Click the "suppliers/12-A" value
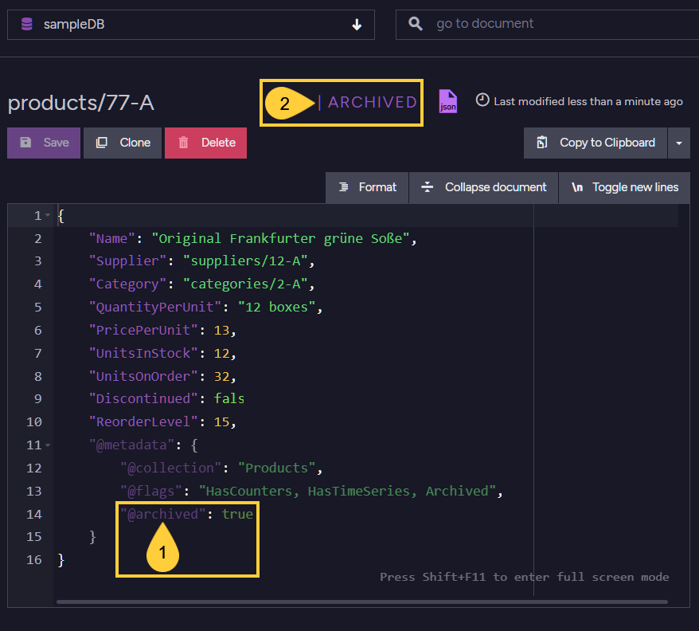Screen dimensions: 699x631 click(x=245, y=261)
